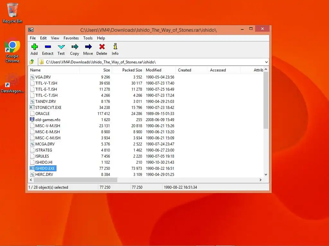329x246 pixels.
Task: Open the Help menu
Action: pos(101,38)
